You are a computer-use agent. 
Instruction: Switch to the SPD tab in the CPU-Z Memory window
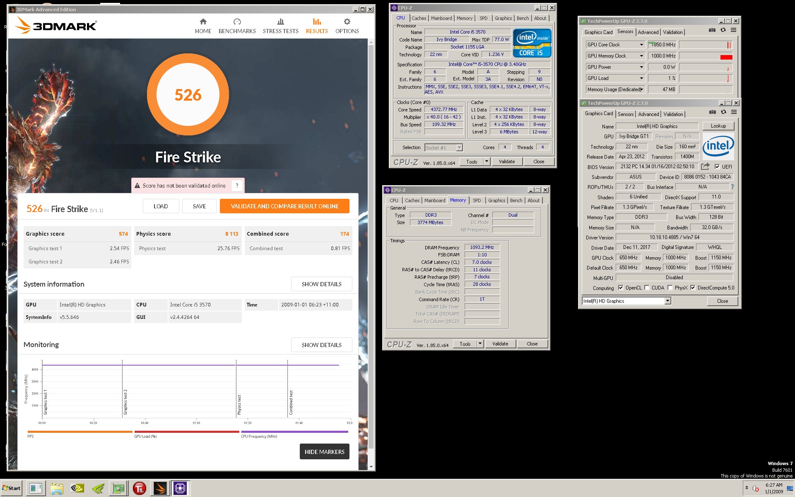coord(477,200)
